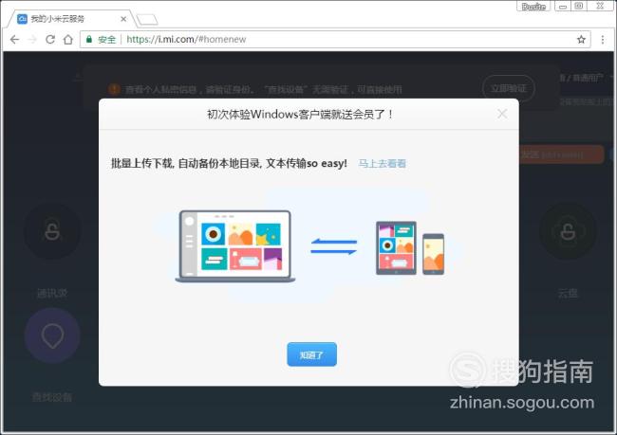Open the 查找设备 find device icon

pos(52,336)
